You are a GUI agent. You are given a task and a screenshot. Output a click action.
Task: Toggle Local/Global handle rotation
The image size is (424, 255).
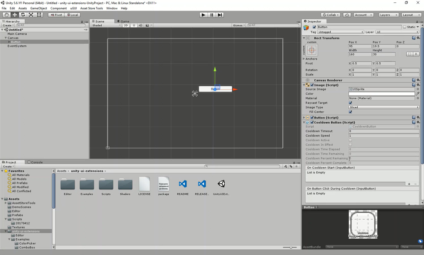tap(73, 15)
